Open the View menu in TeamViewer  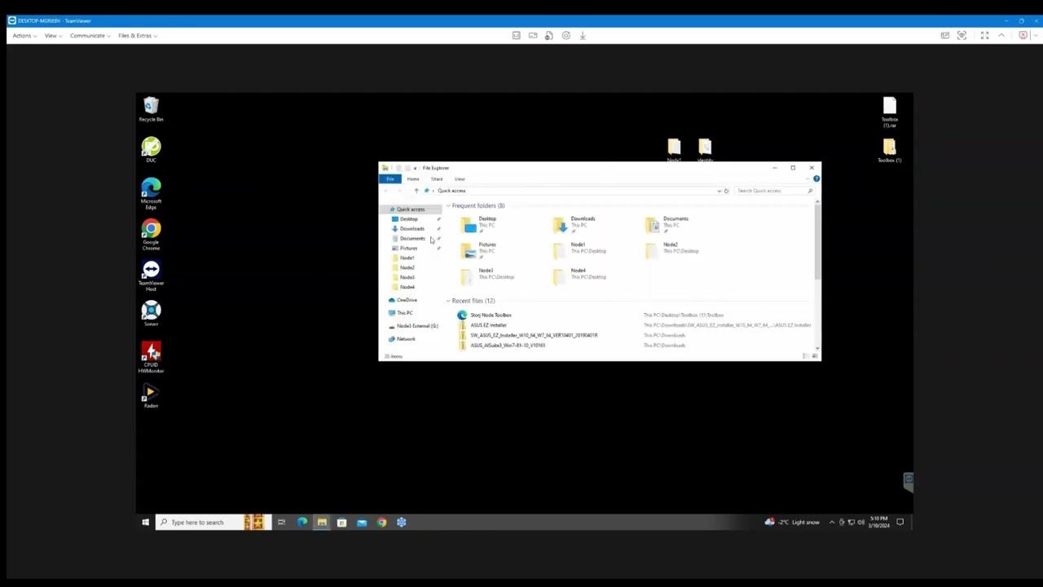click(52, 36)
